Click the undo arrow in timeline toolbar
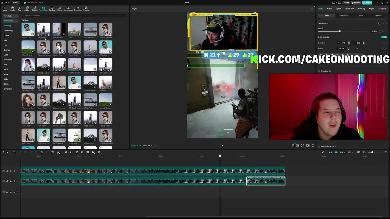This screenshot has height=219, width=390. [x=14, y=152]
